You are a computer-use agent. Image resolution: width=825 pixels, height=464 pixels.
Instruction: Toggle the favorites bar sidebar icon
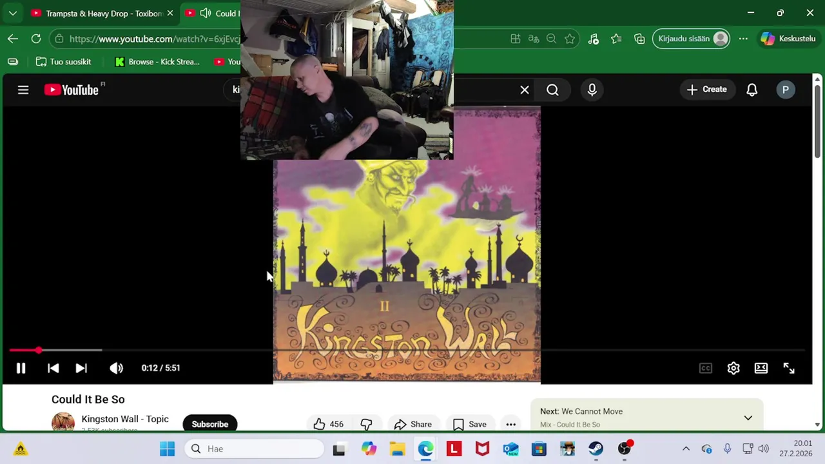(13, 62)
